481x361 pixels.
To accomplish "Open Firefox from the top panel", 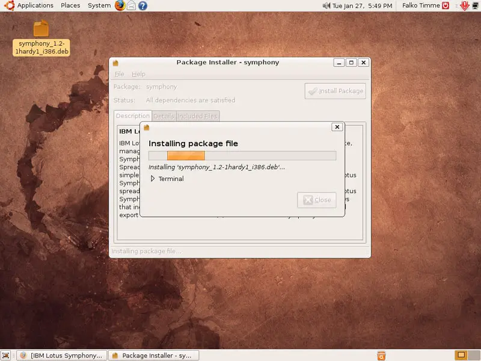I will 120,5.
